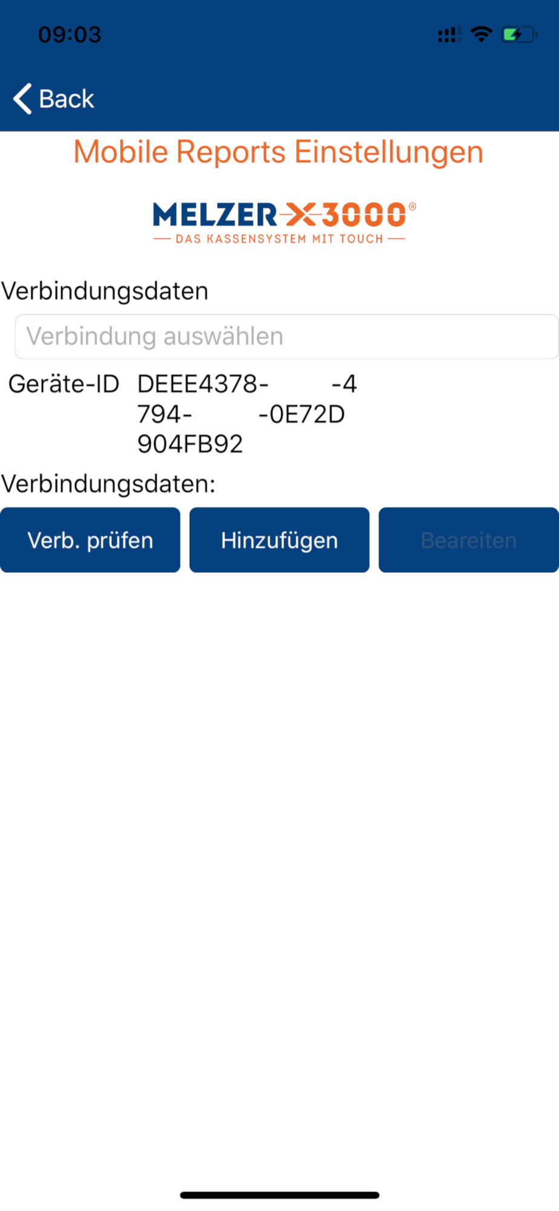Tap the 09:03 clock in status bar

[x=70, y=35]
